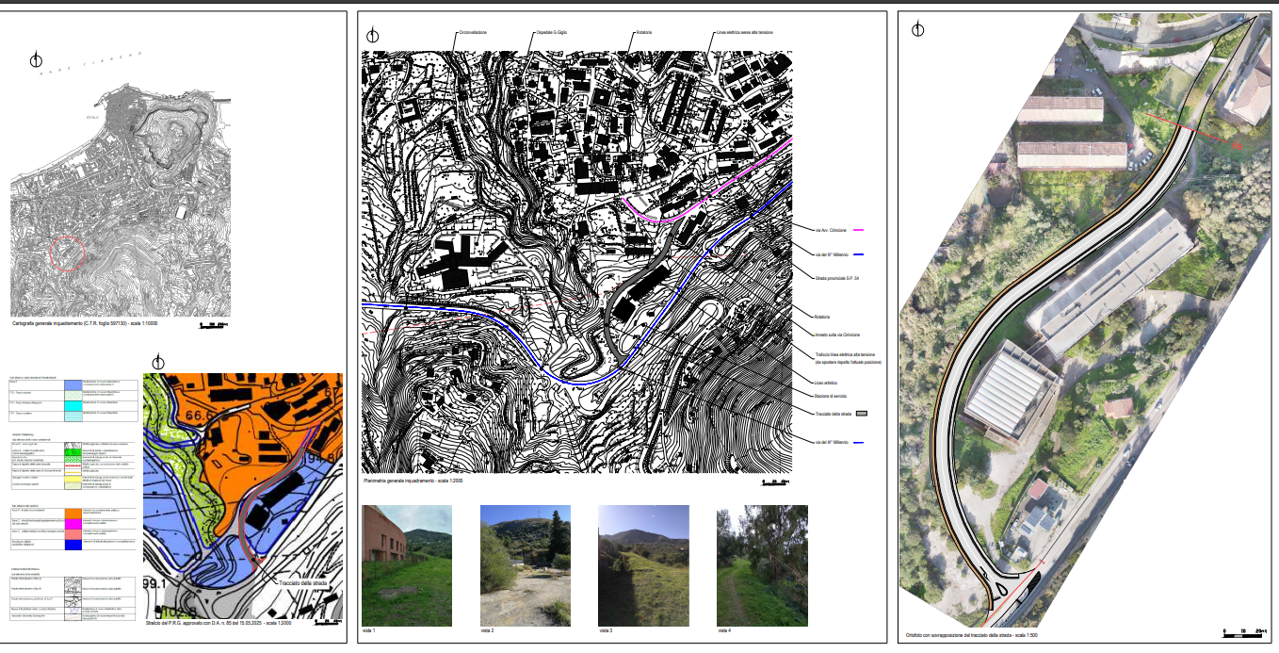Click the 'Stazione di servizio' map label

[833, 398]
